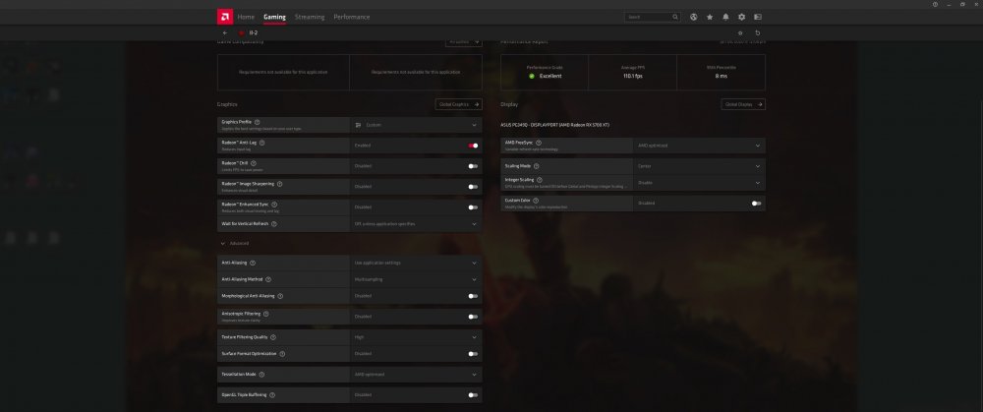This screenshot has width=983, height=412.
Task: Select the Gaming tab
Action: pos(274,17)
